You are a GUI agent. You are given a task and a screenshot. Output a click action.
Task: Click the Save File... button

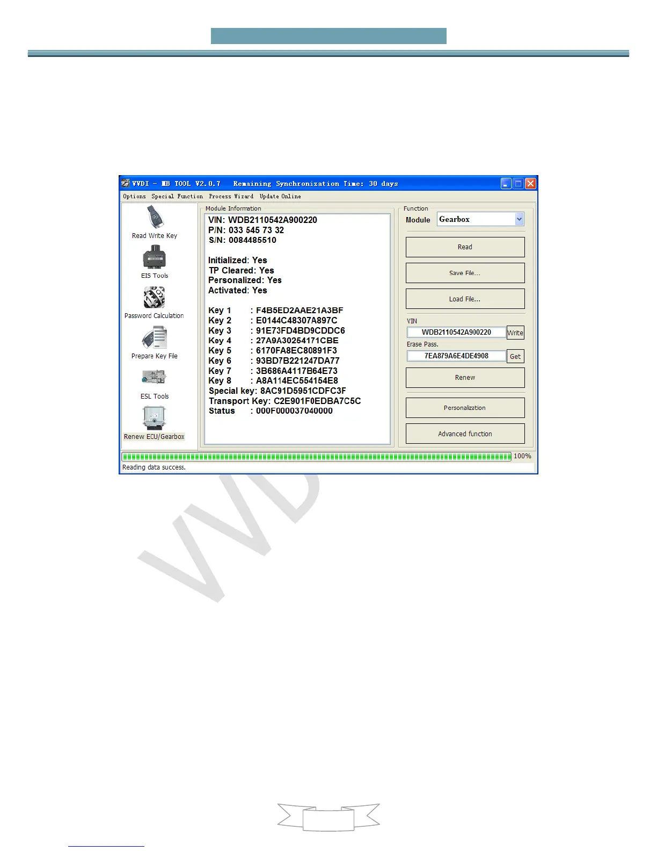(465, 273)
